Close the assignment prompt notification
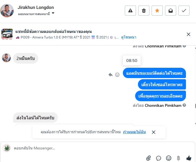Viewport: 196px width, 162px height. (x=154, y=132)
